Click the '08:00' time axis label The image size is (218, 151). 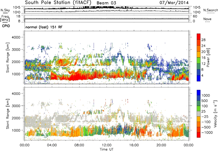(79, 145)
